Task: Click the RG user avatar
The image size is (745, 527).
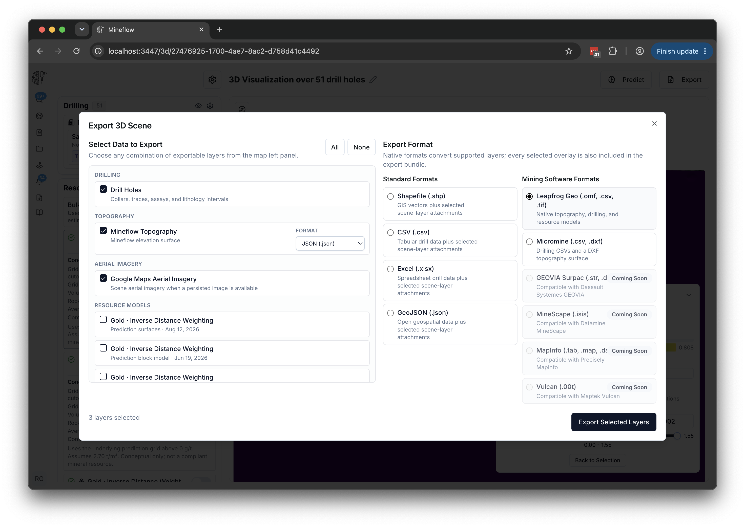Action: coord(39,479)
